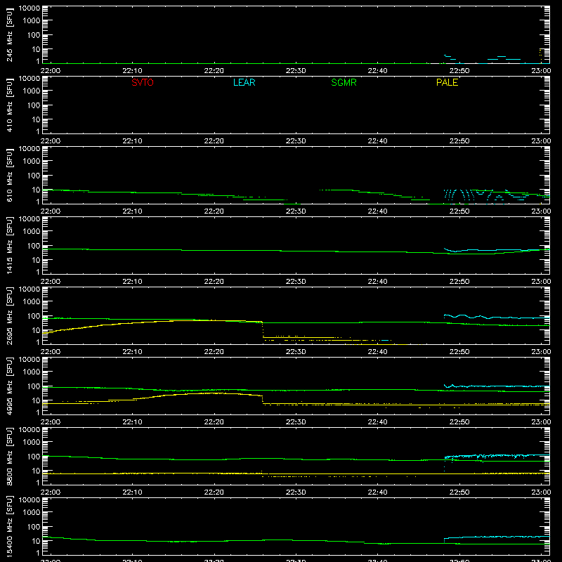
Task: Click 22:00 tick label under 8800 MHz plot
Action: pyautogui.click(x=51, y=492)
